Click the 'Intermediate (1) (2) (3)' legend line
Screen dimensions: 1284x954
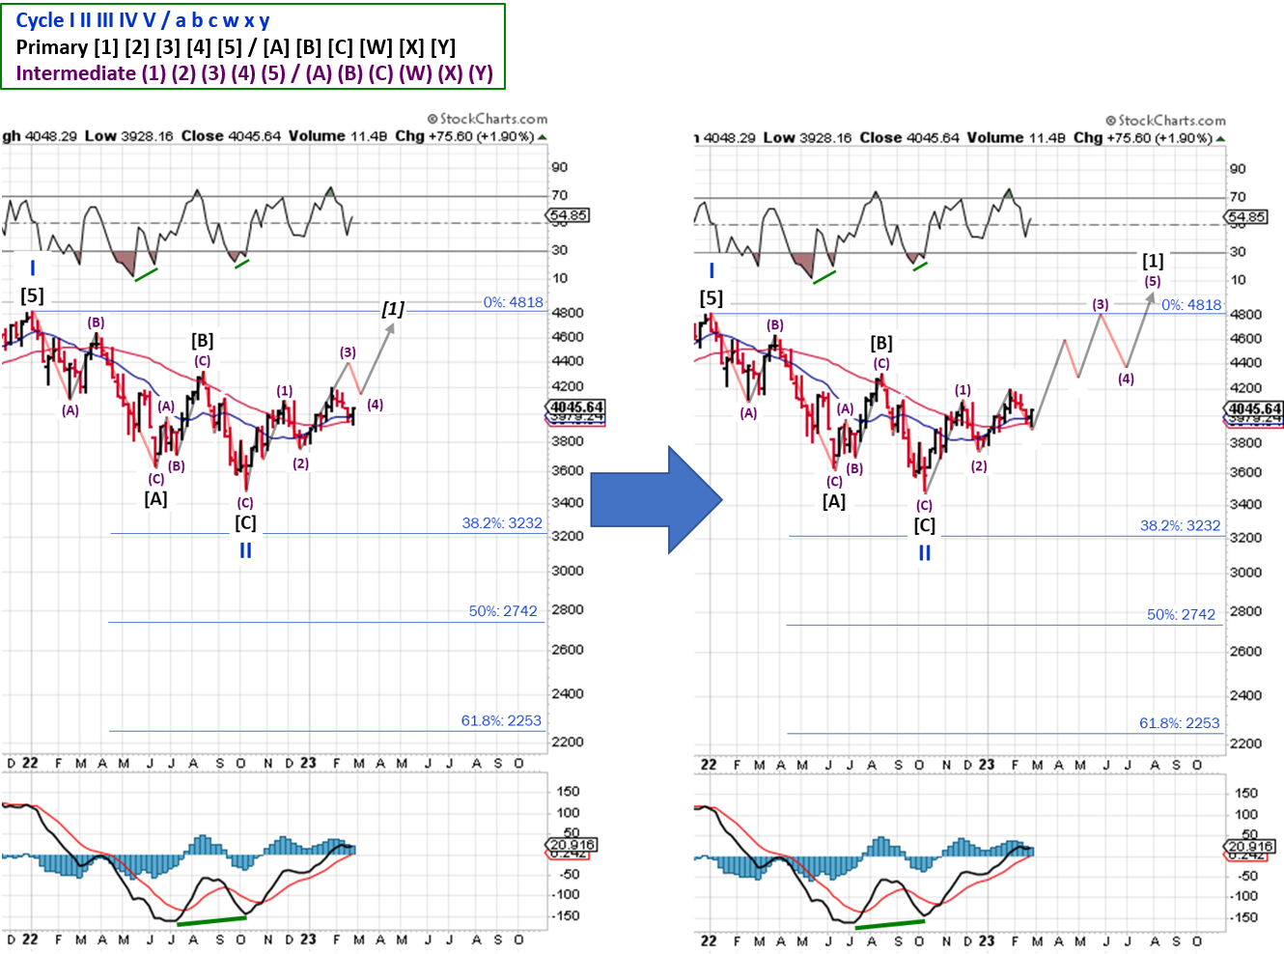pos(254,73)
